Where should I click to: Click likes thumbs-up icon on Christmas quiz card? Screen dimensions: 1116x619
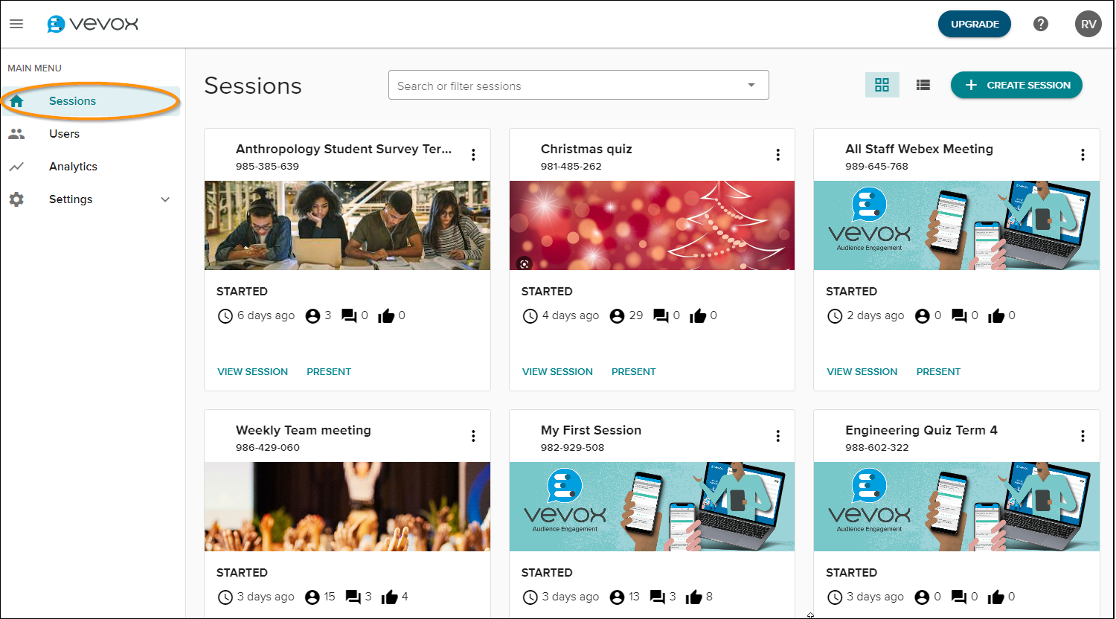click(698, 316)
